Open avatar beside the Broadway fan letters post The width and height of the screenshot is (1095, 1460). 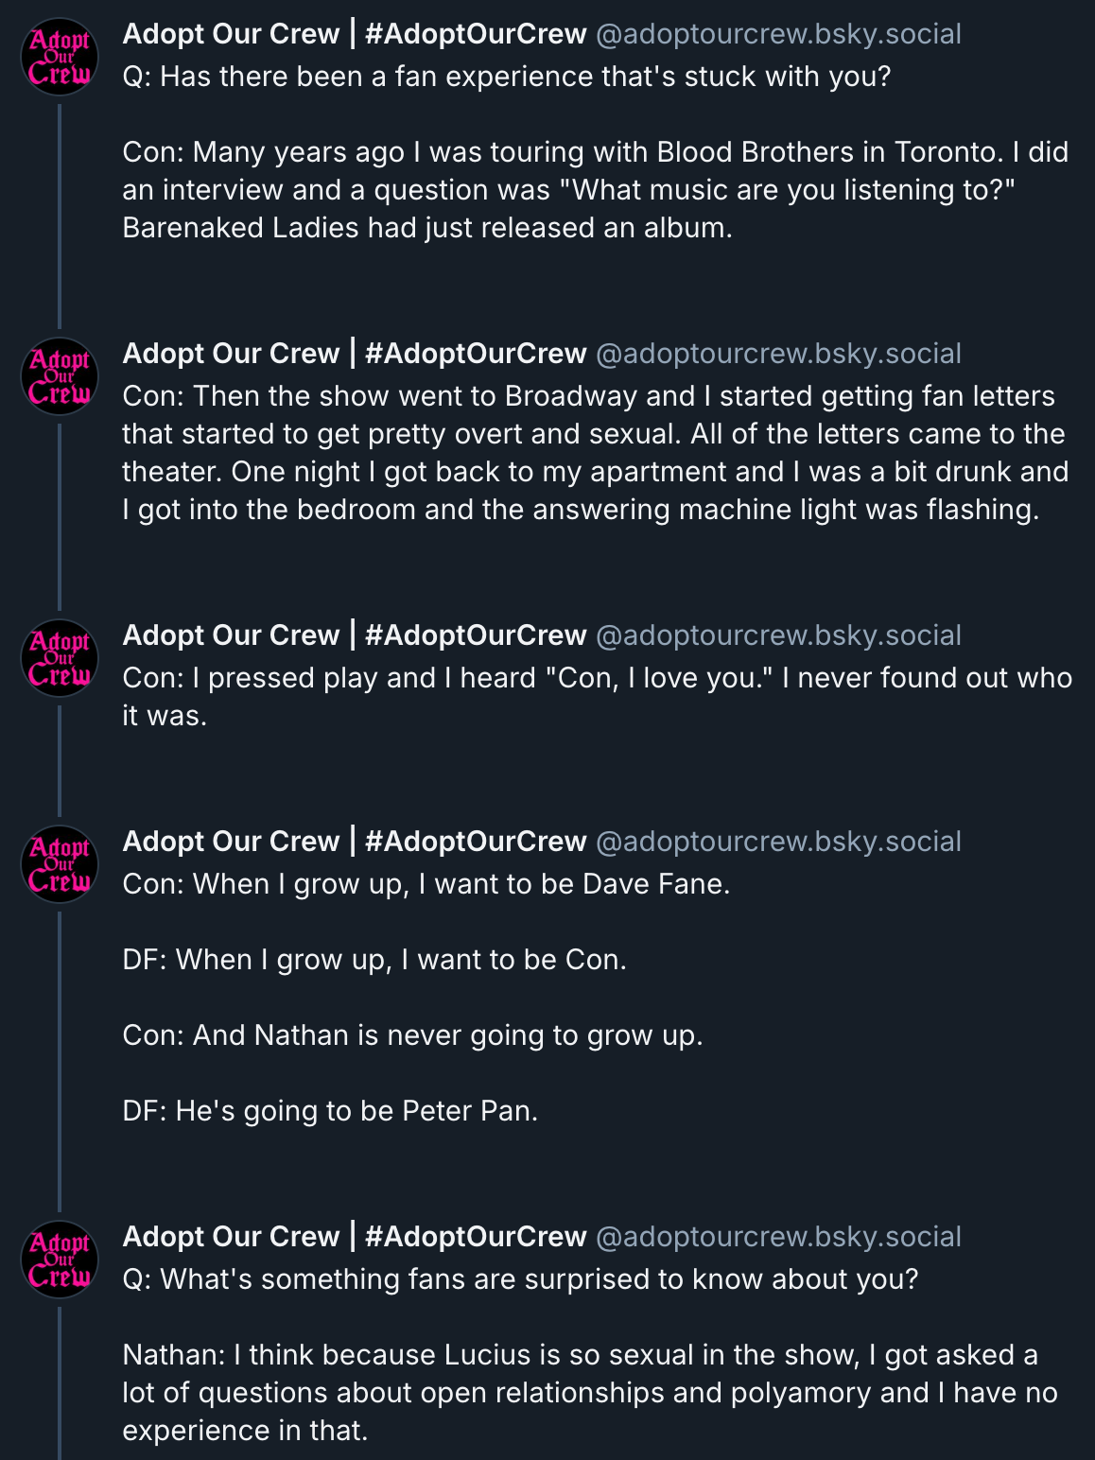tap(60, 376)
